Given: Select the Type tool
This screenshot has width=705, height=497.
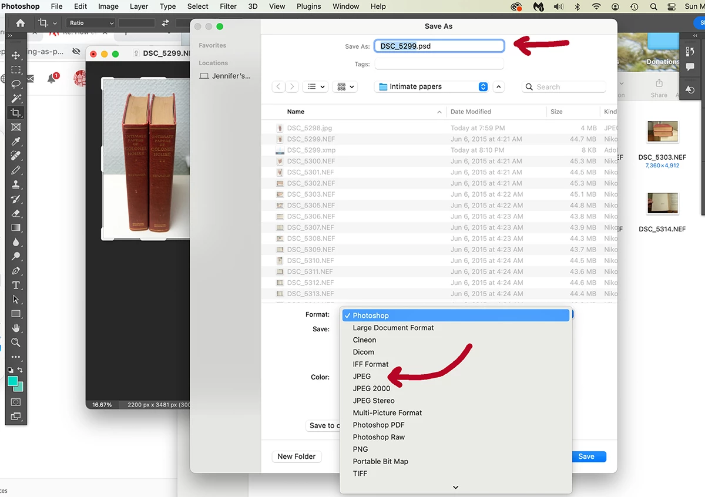Looking at the screenshot, I should pyautogui.click(x=16, y=285).
